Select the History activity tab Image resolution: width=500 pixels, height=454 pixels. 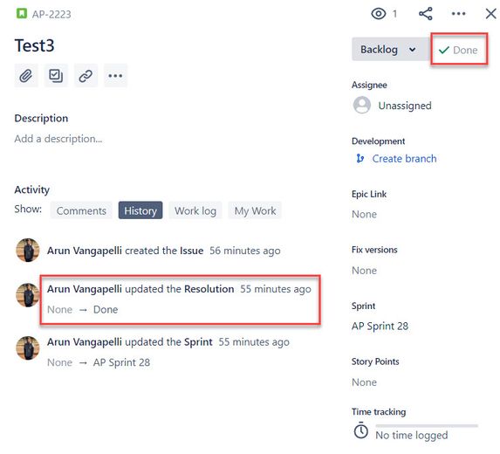pos(140,210)
